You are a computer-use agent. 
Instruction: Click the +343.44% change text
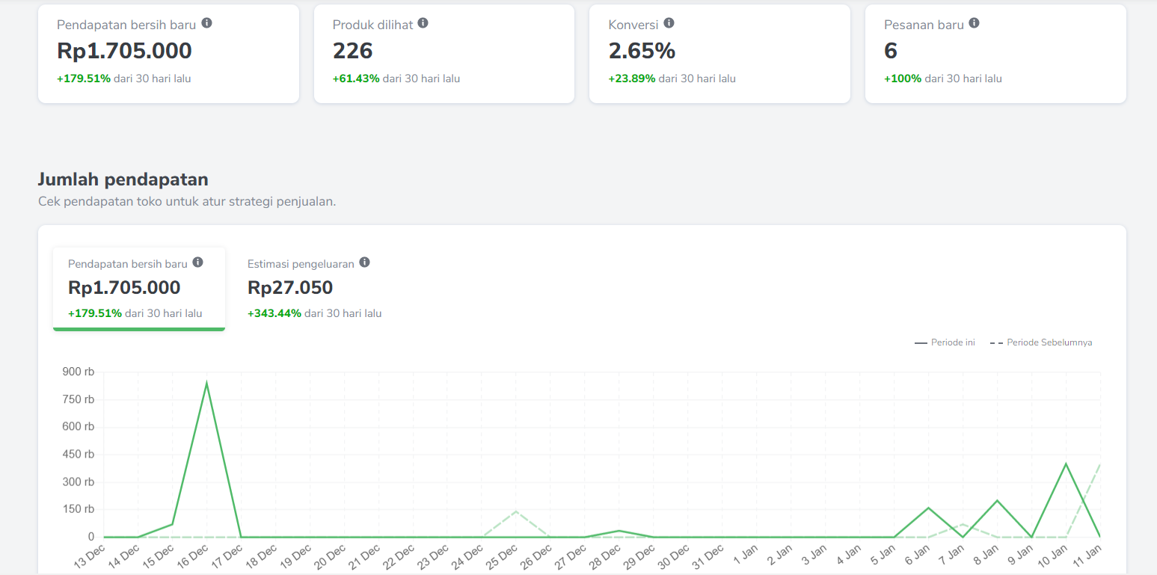[274, 313]
